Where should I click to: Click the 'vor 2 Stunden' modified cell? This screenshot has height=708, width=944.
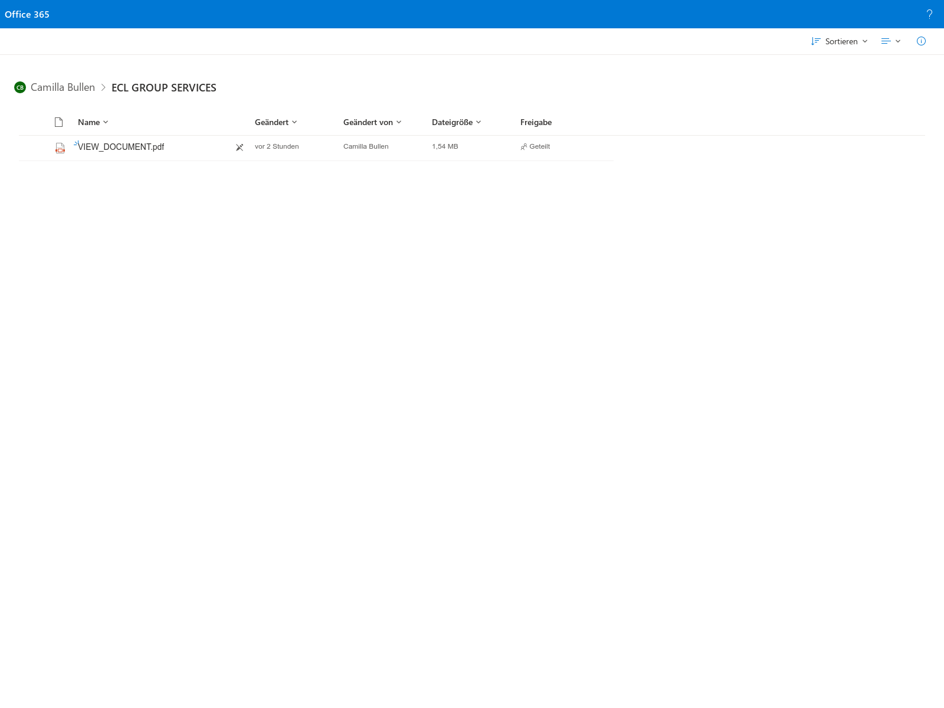click(x=277, y=146)
